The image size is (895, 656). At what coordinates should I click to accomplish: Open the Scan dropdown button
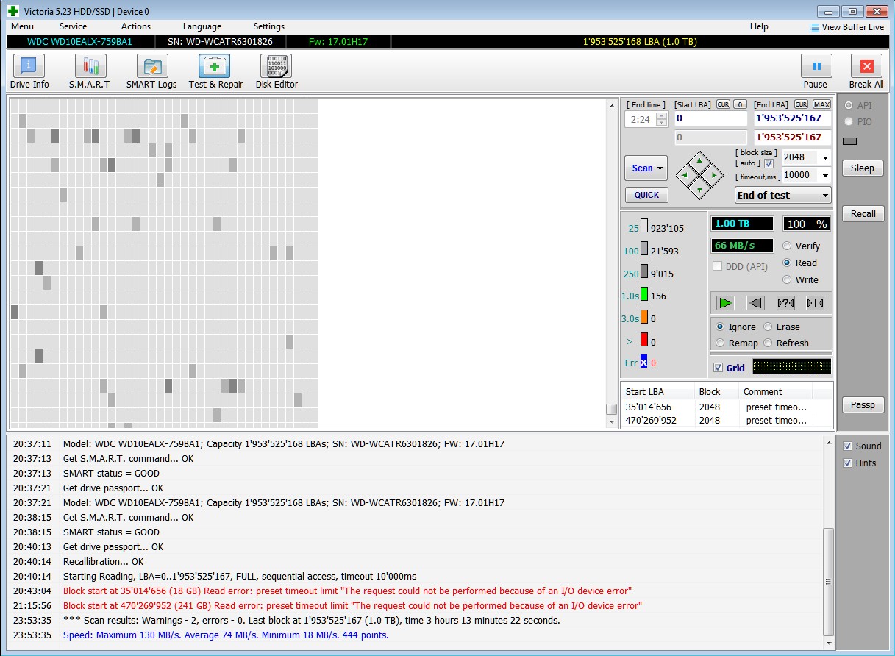(x=646, y=168)
